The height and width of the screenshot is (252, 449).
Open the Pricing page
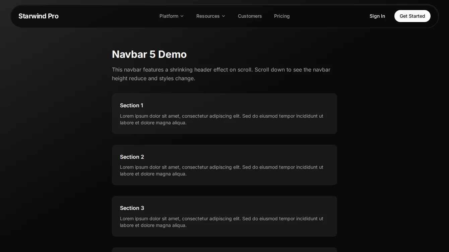tap(281, 16)
